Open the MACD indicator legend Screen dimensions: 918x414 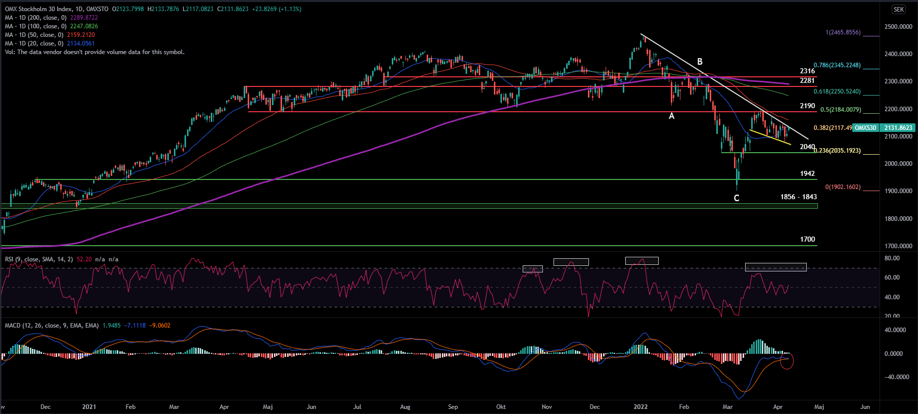pyautogui.click(x=52, y=326)
